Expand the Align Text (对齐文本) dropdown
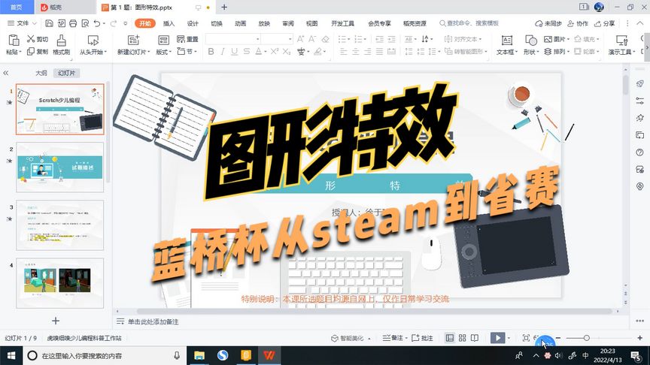 click(480, 39)
